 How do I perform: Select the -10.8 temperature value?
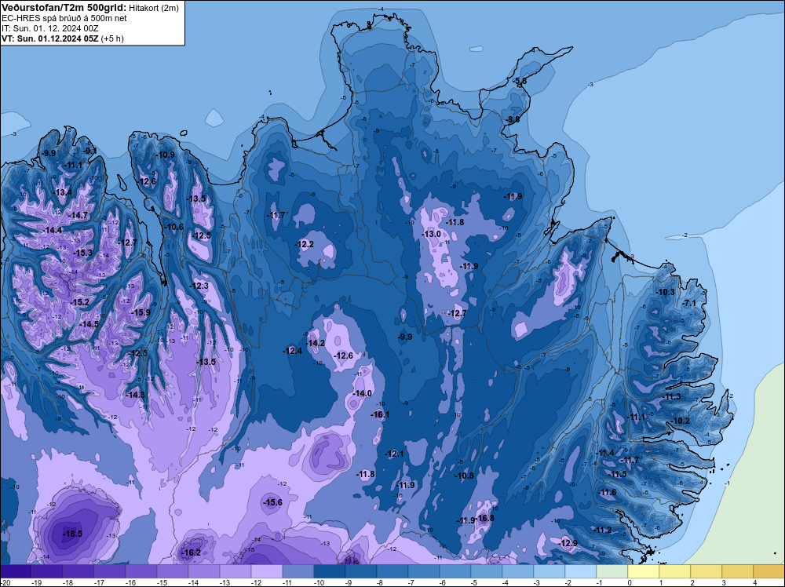[x=464, y=476]
